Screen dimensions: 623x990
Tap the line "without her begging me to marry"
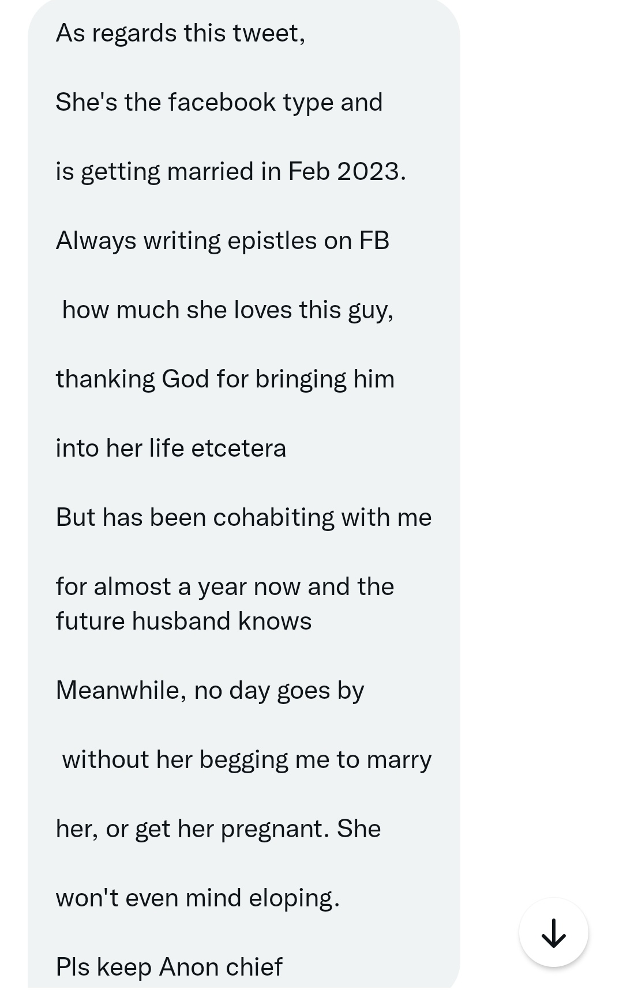click(247, 760)
